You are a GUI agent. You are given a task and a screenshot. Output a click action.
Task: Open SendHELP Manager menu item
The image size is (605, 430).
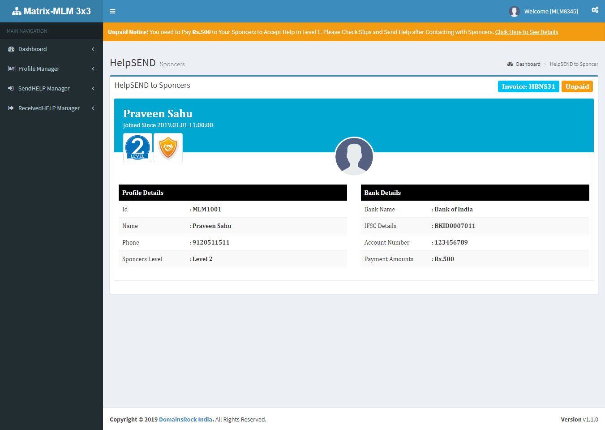click(x=51, y=88)
